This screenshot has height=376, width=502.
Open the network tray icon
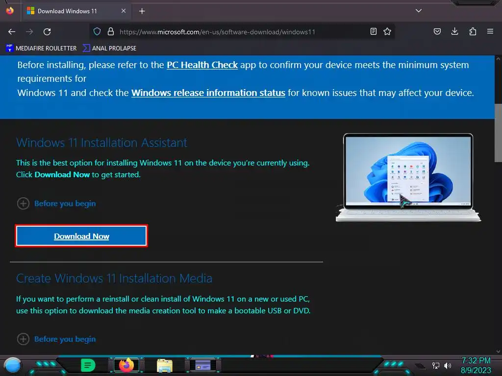coord(436,365)
